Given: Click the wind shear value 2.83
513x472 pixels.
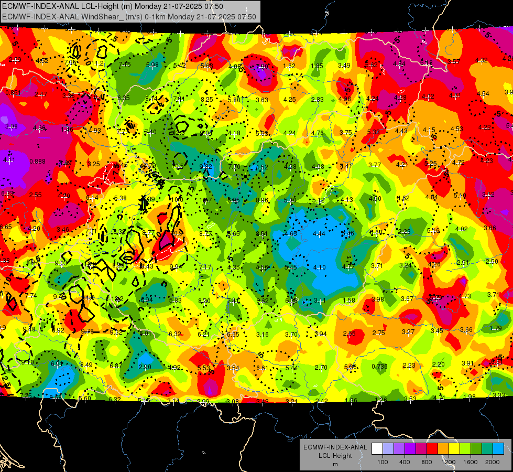Looking at the screenshot, I should tap(318, 100).
